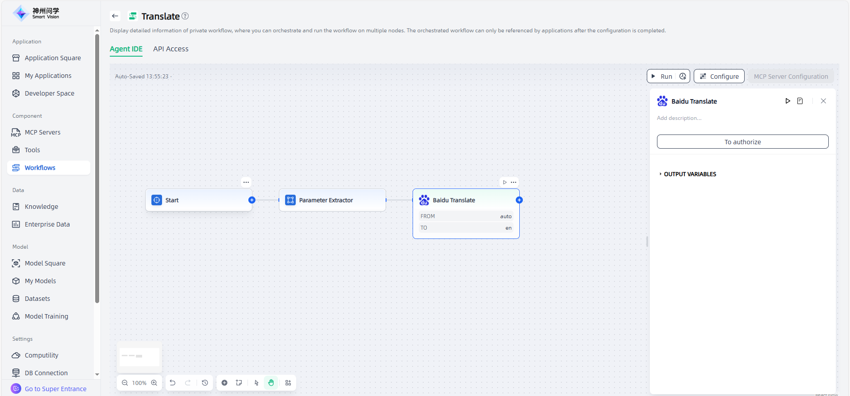850x396 pixels.
Task: Click the zoom out magnifier icon
Action: tap(125, 383)
